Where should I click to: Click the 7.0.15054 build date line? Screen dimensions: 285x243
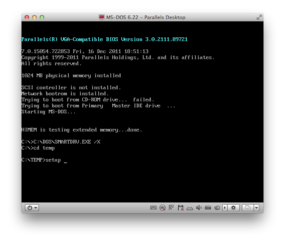(85, 52)
